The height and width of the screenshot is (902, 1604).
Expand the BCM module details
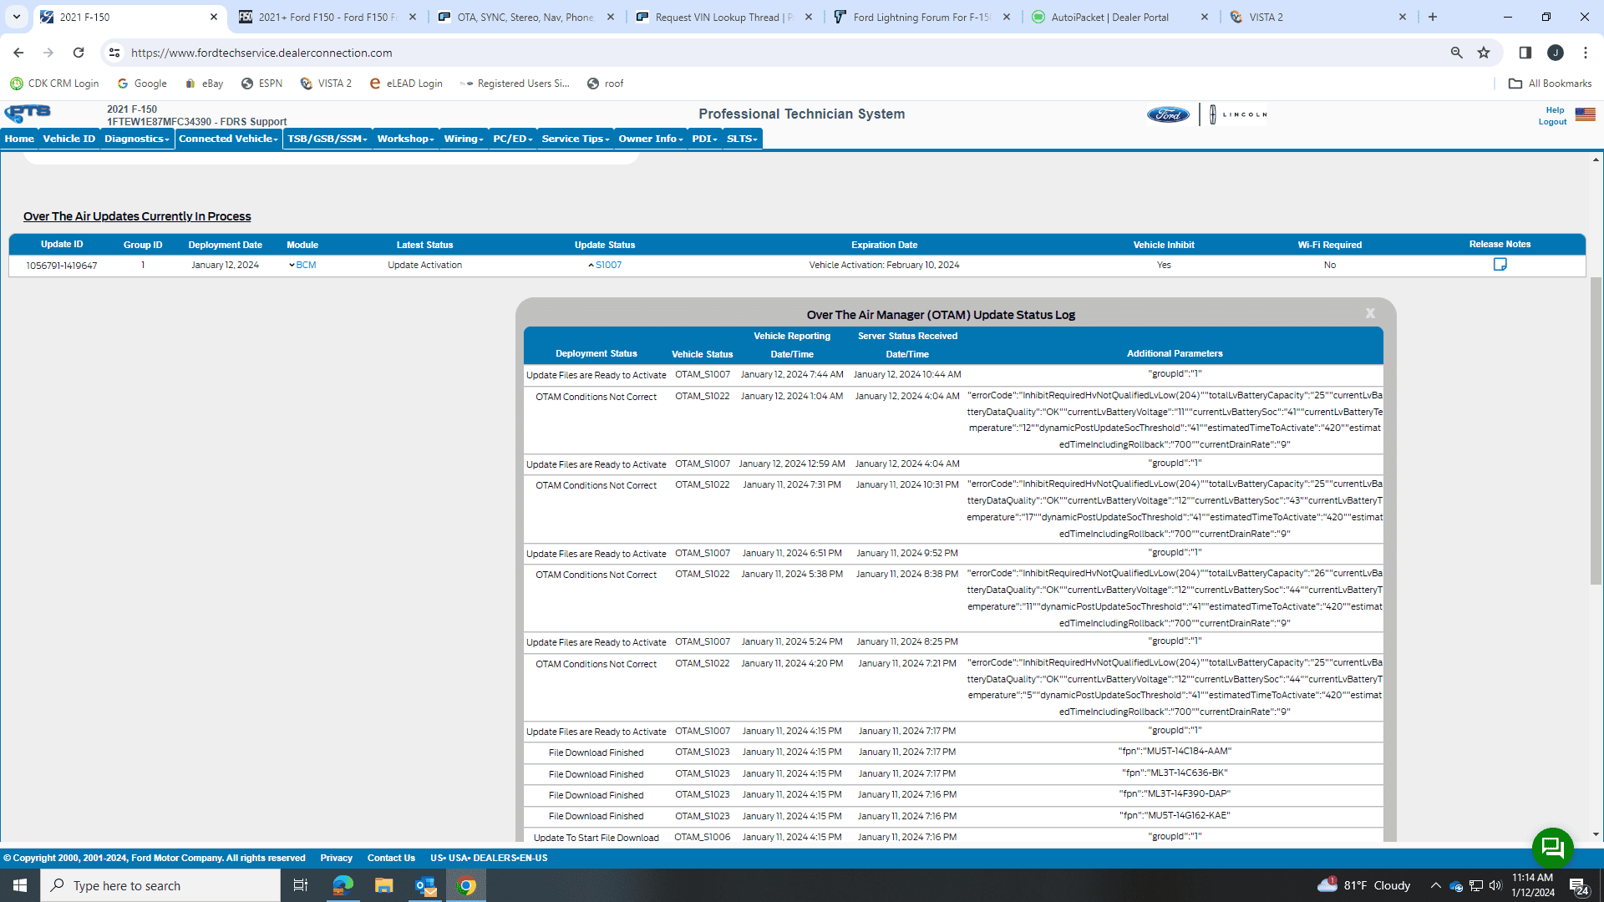click(302, 266)
